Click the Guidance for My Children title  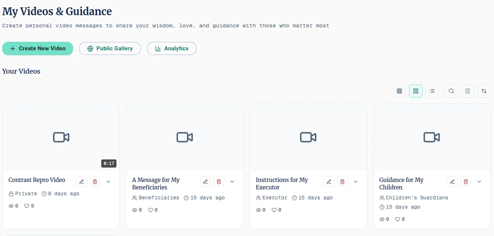click(x=401, y=183)
